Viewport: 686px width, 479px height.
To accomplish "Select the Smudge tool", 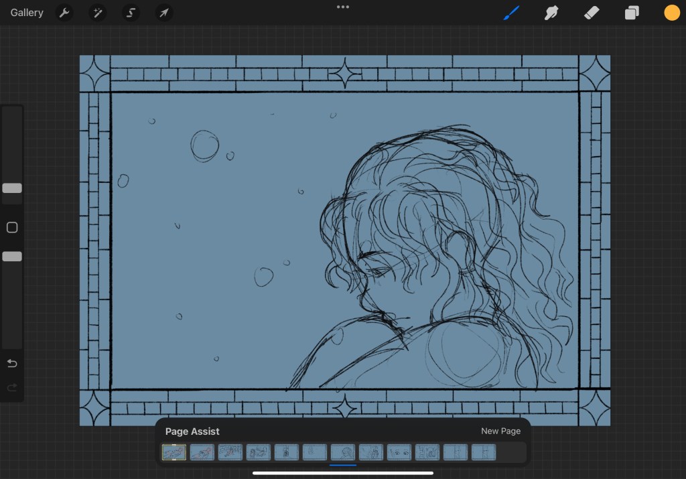I will click(x=551, y=13).
